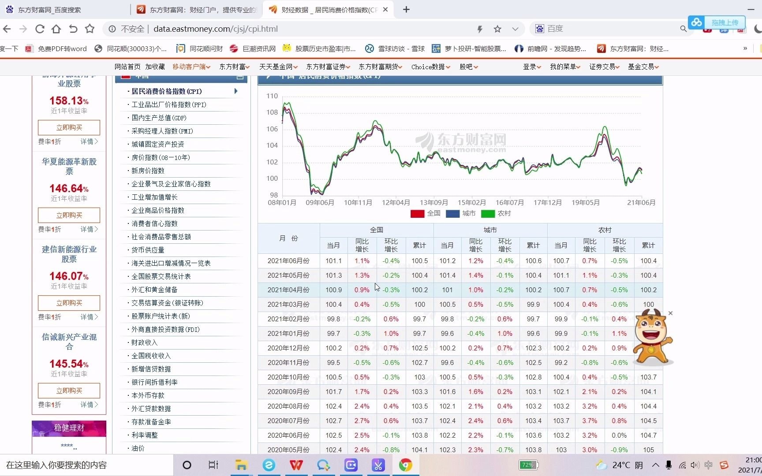Toggle the blue 城市 legend swatch
Screen dimensions: 762x476
pos(452,214)
